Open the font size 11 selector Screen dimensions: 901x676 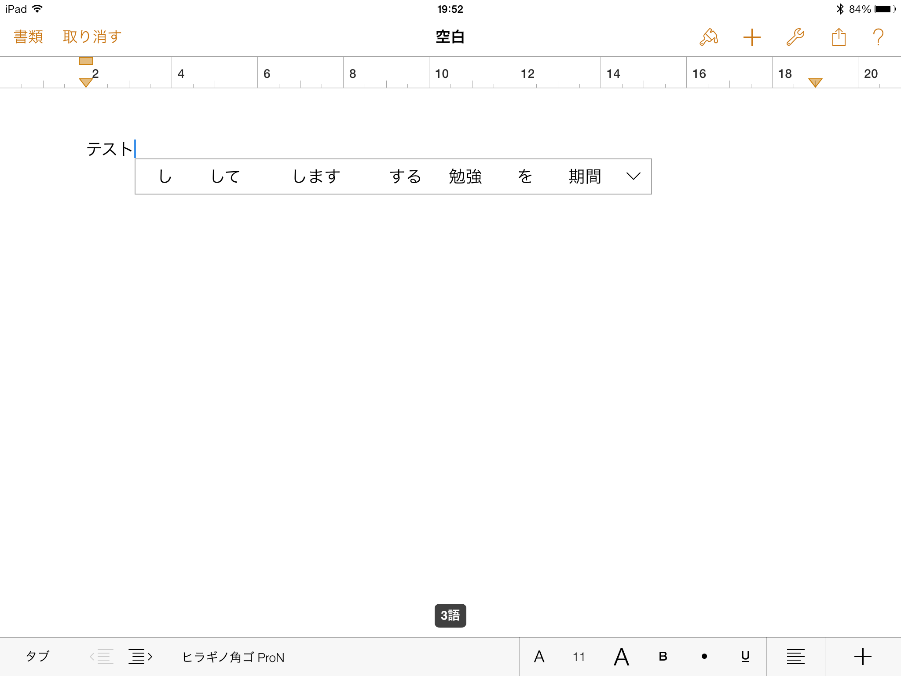pos(579,657)
